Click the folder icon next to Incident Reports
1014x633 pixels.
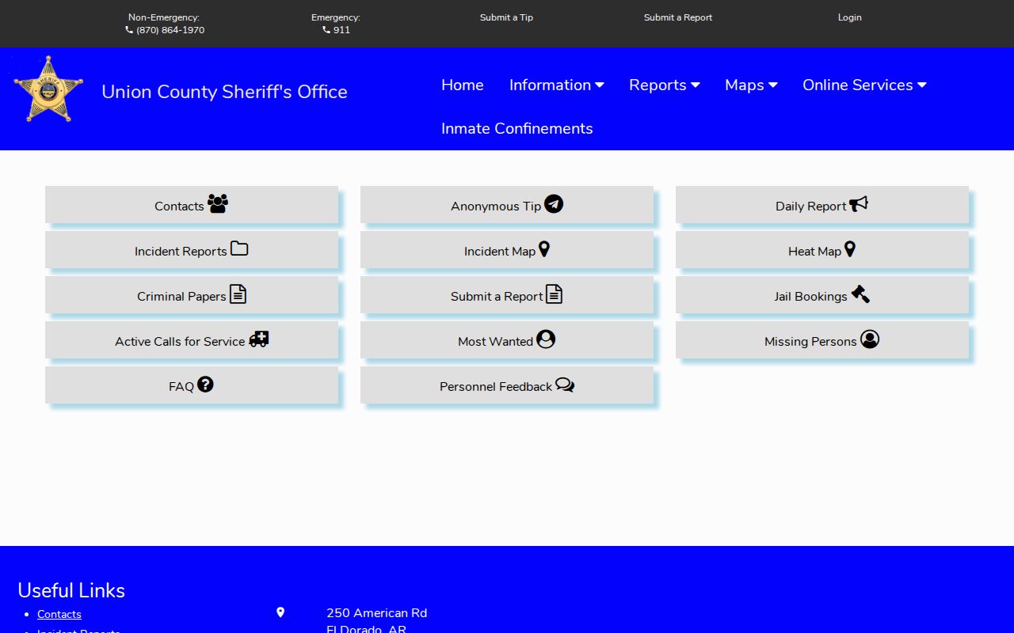tap(239, 249)
